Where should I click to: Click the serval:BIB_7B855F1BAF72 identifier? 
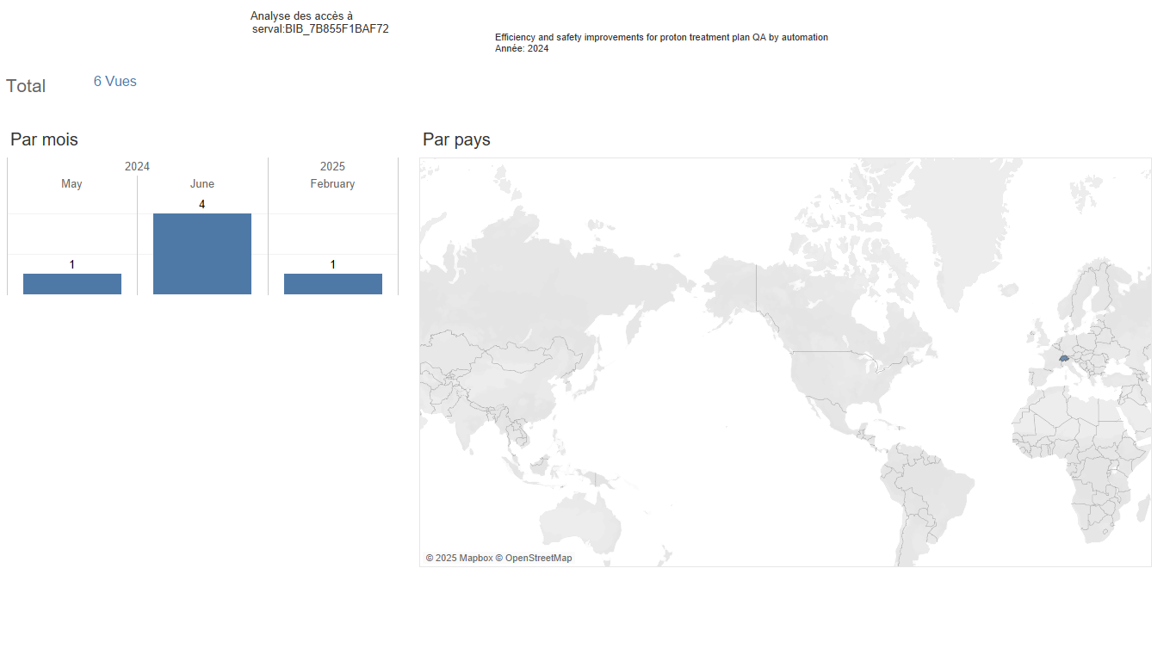point(320,28)
